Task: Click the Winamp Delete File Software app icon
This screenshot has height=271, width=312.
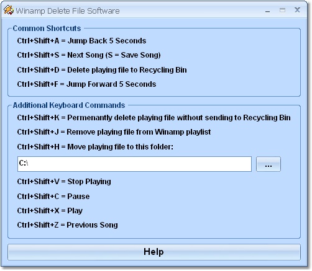Action: pyautogui.click(x=8, y=11)
